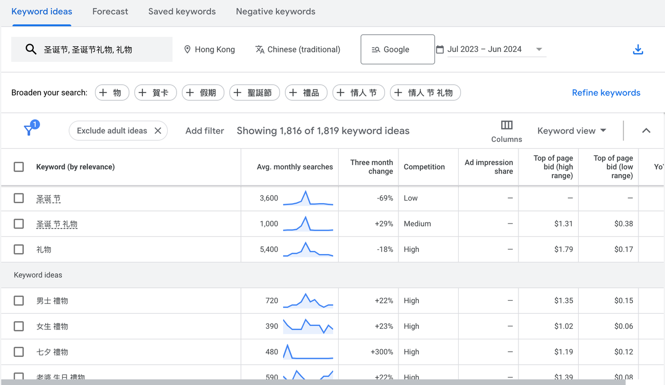665x385 pixels.
Task: Switch to the Keyword ideas tab
Action: coord(42,11)
